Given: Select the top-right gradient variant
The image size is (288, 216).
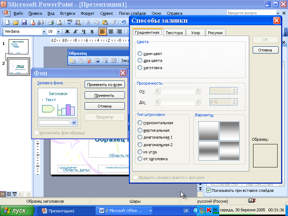Looking at the screenshot, I should (x=229, y=131).
